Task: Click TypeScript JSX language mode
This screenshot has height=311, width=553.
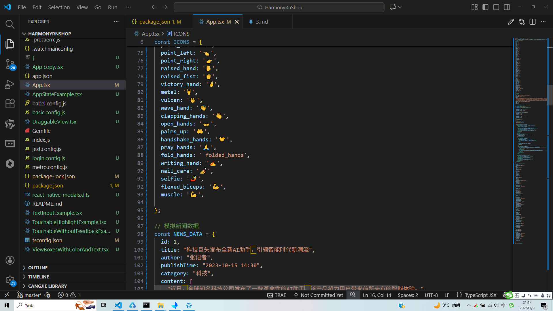Action: [x=480, y=295]
